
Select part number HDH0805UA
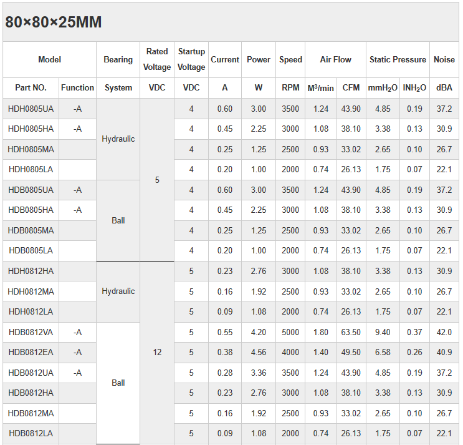click(x=31, y=109)
